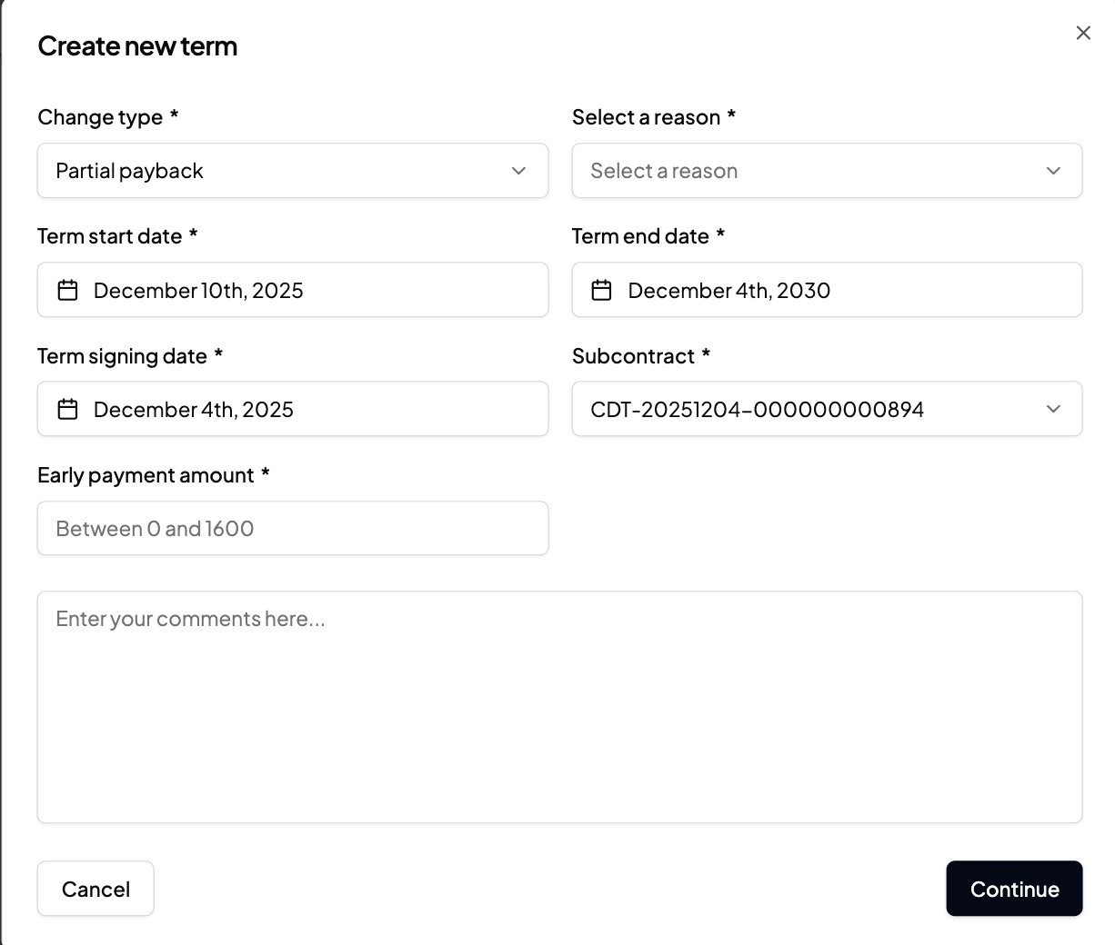This screenshot has height=945, width=1115.
Task: Click into the comments text area
Action: pos(559,707)
